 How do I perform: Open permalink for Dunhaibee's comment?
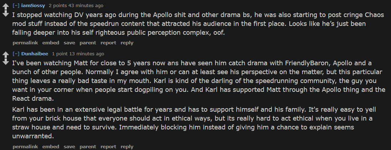coord(25,146)
